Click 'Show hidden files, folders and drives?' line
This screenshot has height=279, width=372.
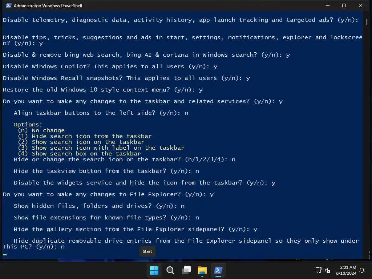(x=99, y=206)
